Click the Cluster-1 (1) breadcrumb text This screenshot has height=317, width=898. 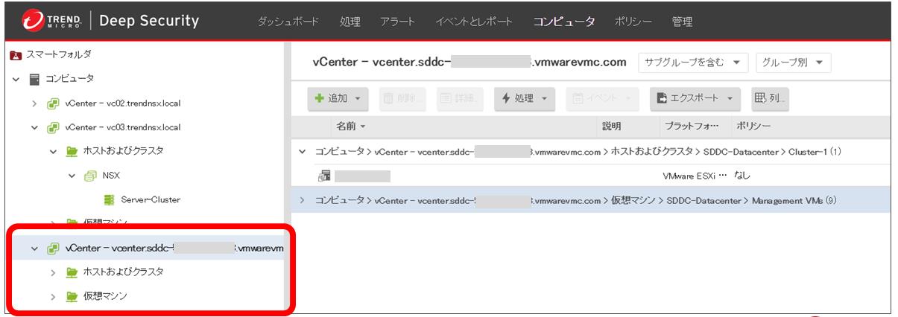coord(814,152)
